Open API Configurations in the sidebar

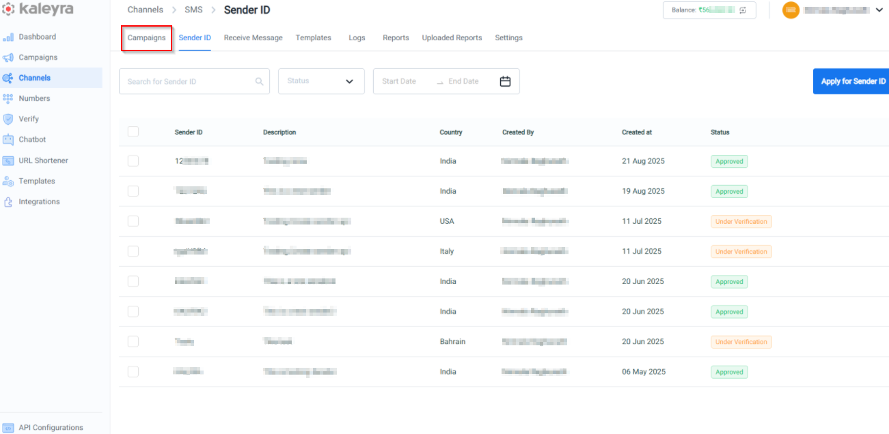pos(51,428)
